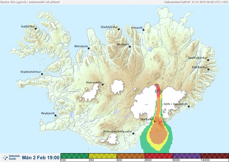Click the Húsavík marker dot
The width and height of the screenshot is (229, 162).
144,30
